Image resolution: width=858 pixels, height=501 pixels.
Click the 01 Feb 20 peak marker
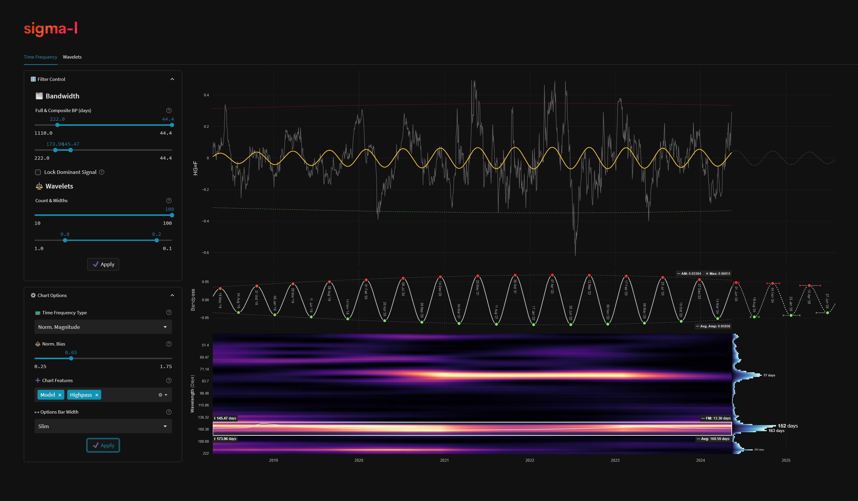[x=366, y=280]
